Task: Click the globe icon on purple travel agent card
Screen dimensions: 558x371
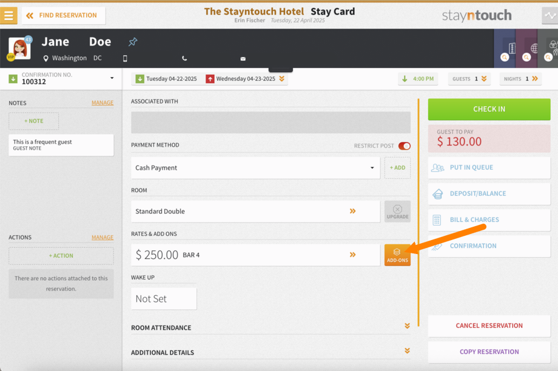Action: [534, 48]
